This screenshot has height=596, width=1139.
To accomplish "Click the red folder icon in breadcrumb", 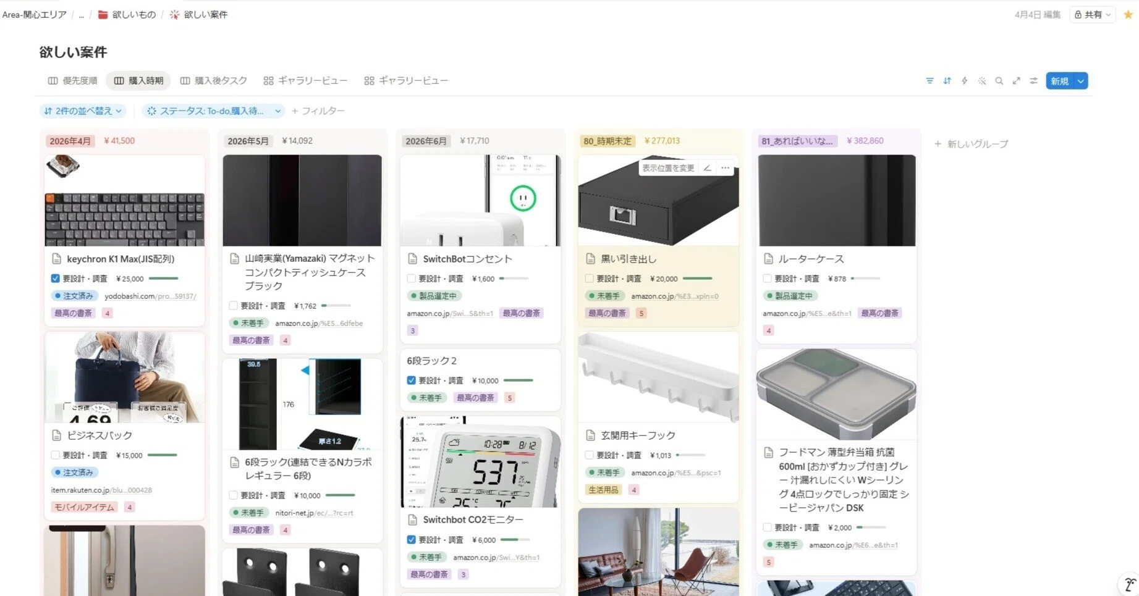I will (x=103, y=14).
